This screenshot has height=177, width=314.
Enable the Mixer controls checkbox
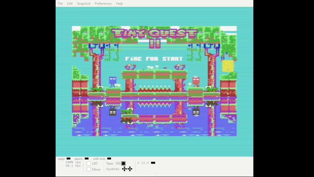(x=89, y=169)
